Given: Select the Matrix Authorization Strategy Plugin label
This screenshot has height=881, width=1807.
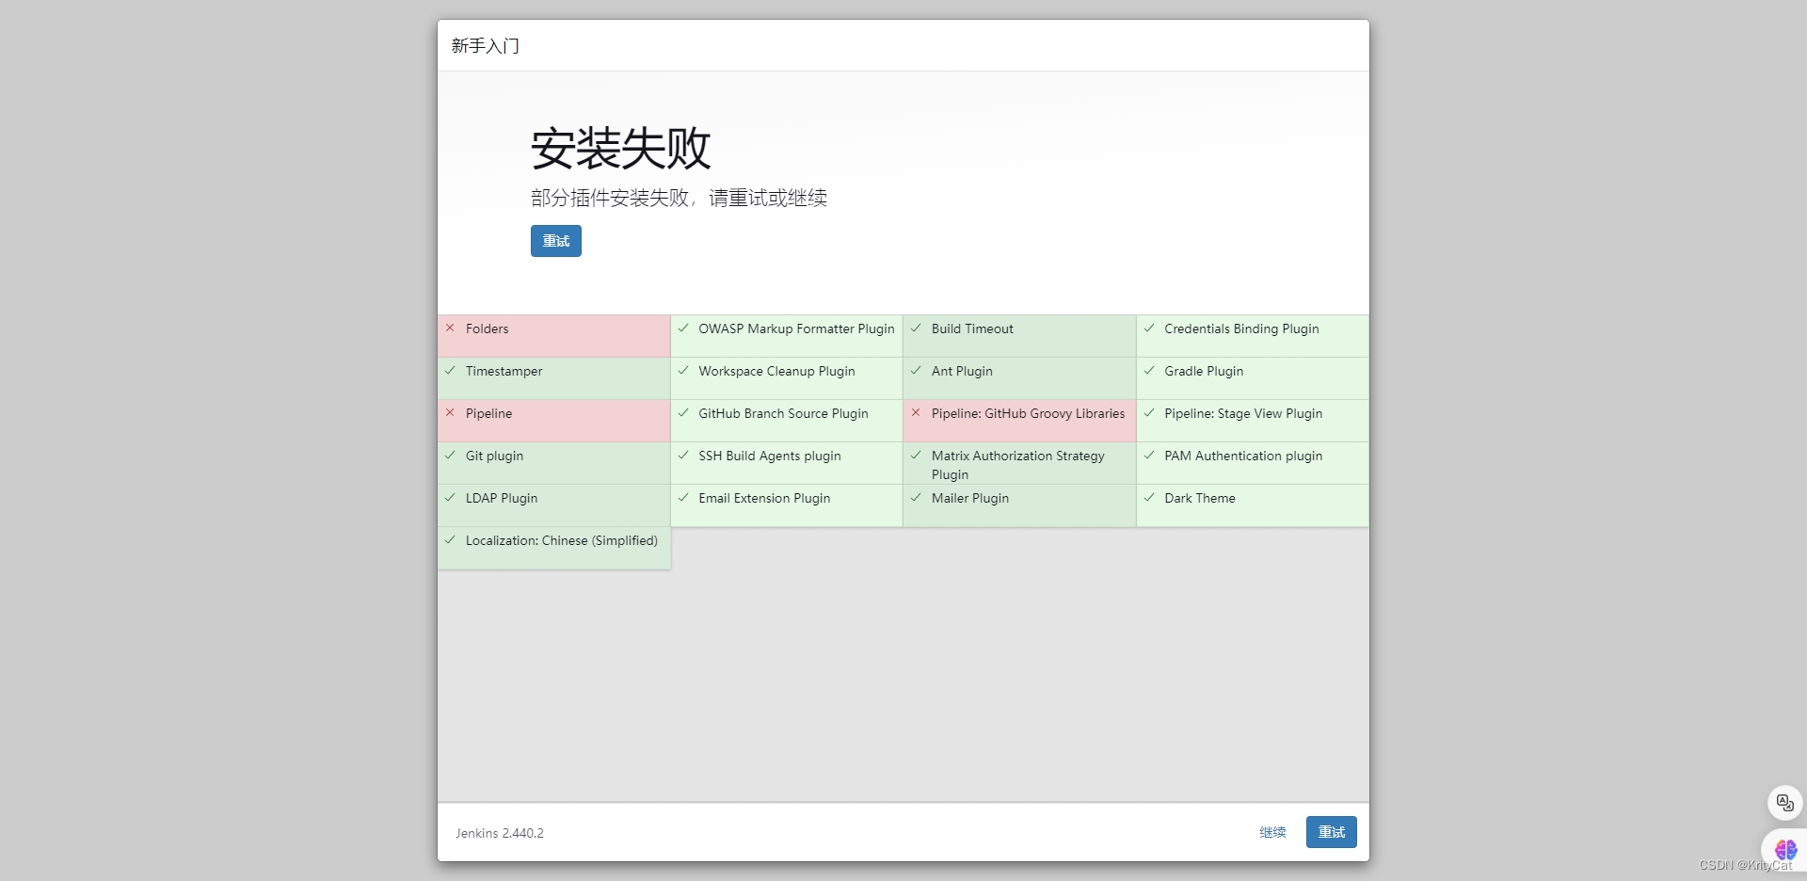Looking at the screenshot, I should click(x=1018, y=465).
